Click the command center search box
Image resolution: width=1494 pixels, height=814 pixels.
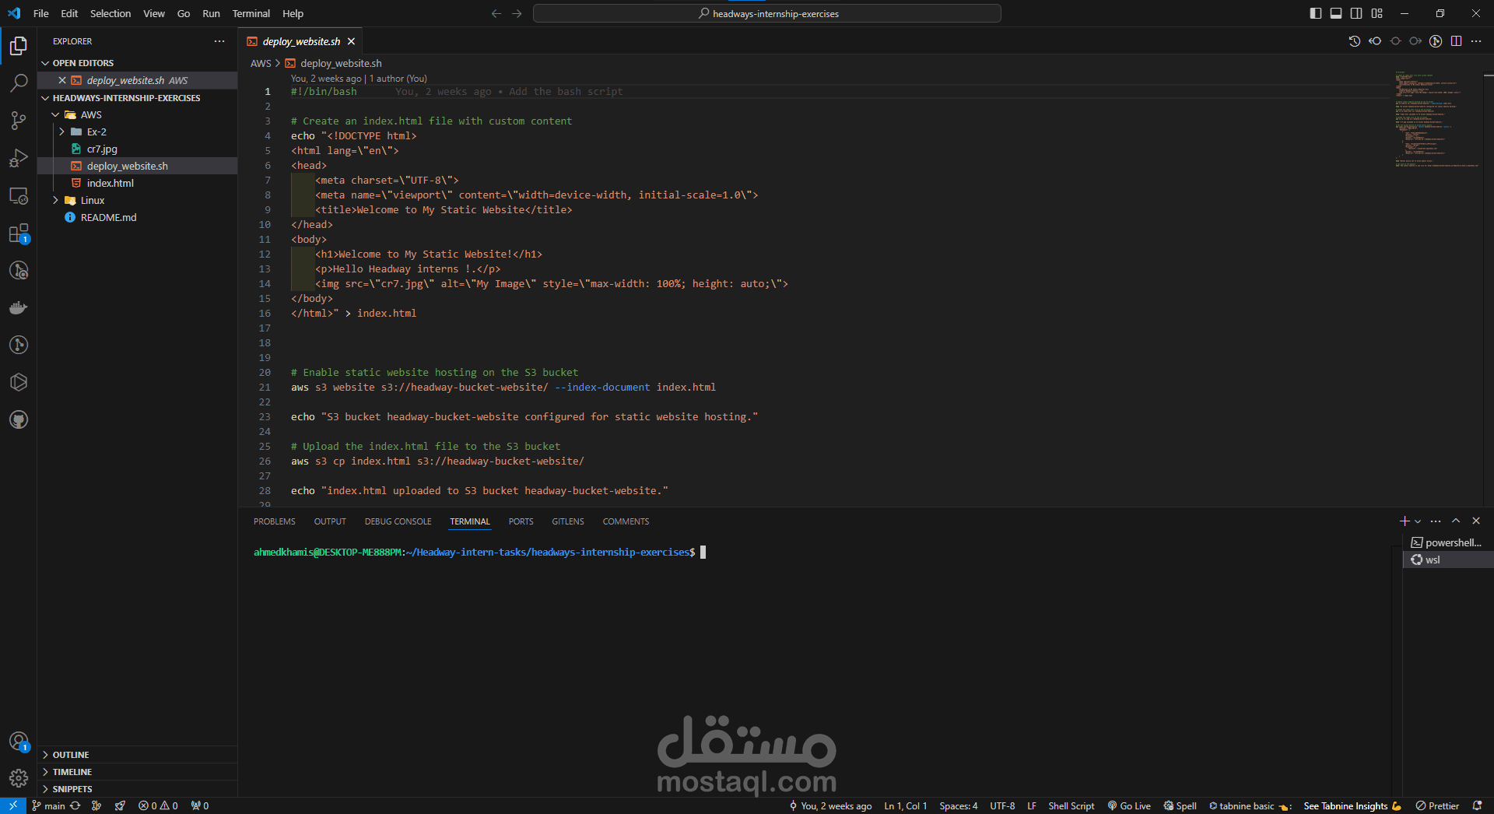point(767,13)
